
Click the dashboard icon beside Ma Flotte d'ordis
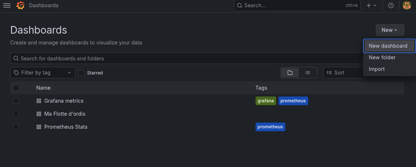coord(39,114)
